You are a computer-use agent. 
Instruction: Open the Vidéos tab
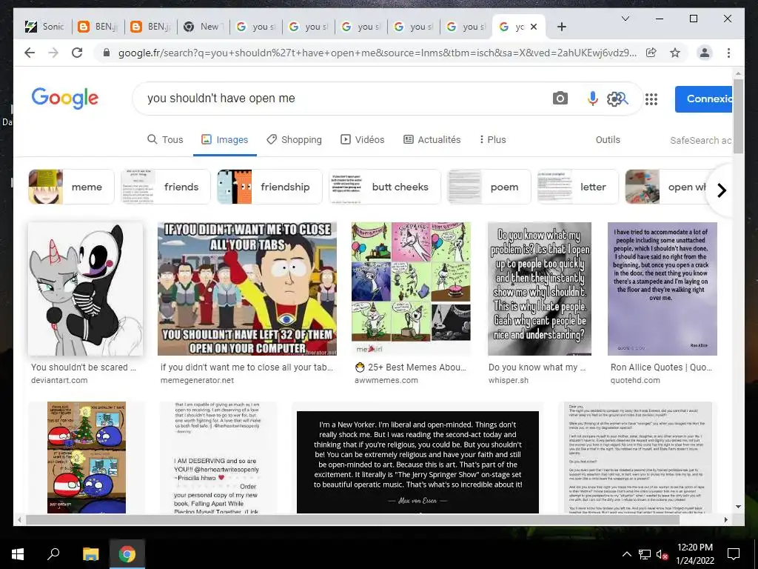coord(363,139)
